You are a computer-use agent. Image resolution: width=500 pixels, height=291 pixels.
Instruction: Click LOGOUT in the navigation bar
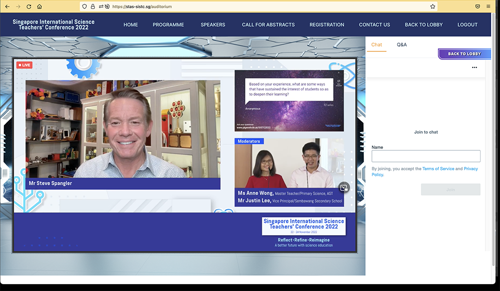(467, 25)
